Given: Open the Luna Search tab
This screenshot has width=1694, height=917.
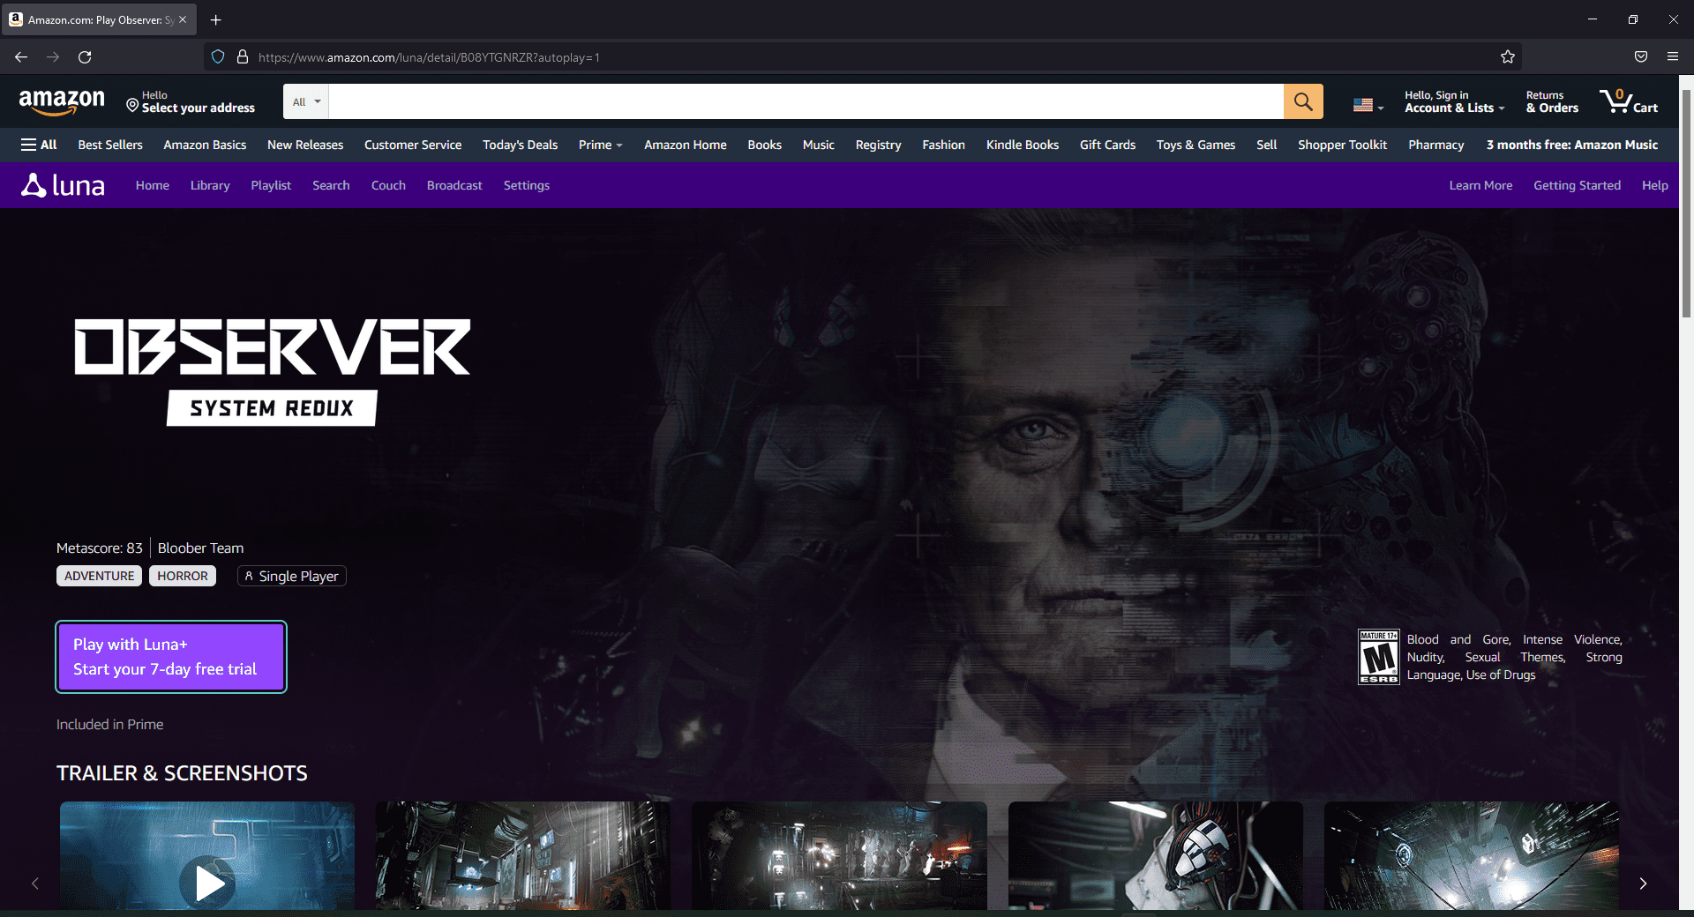Looking at the screenshot, I should coord(331,185).
